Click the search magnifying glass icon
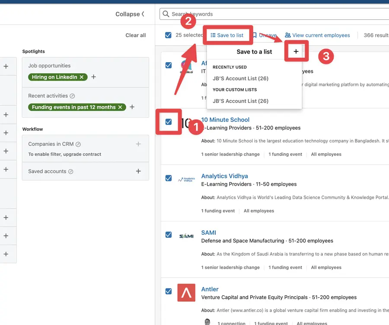The image size is (389, 325). pyautogui.click(x=166, y=14)
